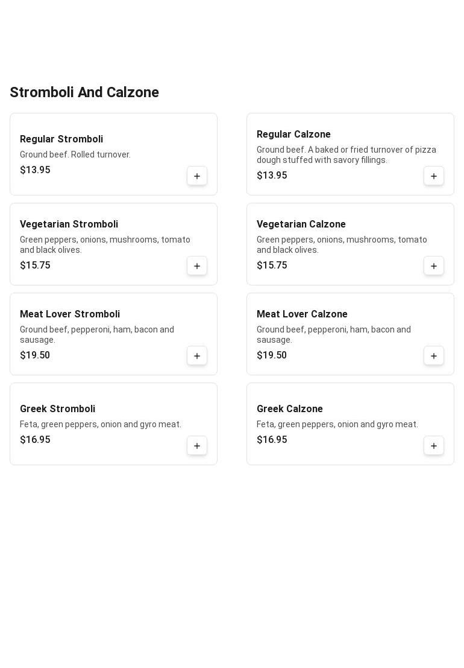Select the Vegetarian Stromboli title

point(69,224)
